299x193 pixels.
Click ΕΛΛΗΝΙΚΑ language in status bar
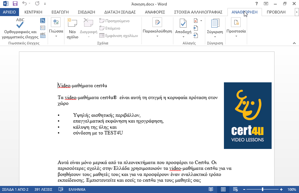click(77, 189)
